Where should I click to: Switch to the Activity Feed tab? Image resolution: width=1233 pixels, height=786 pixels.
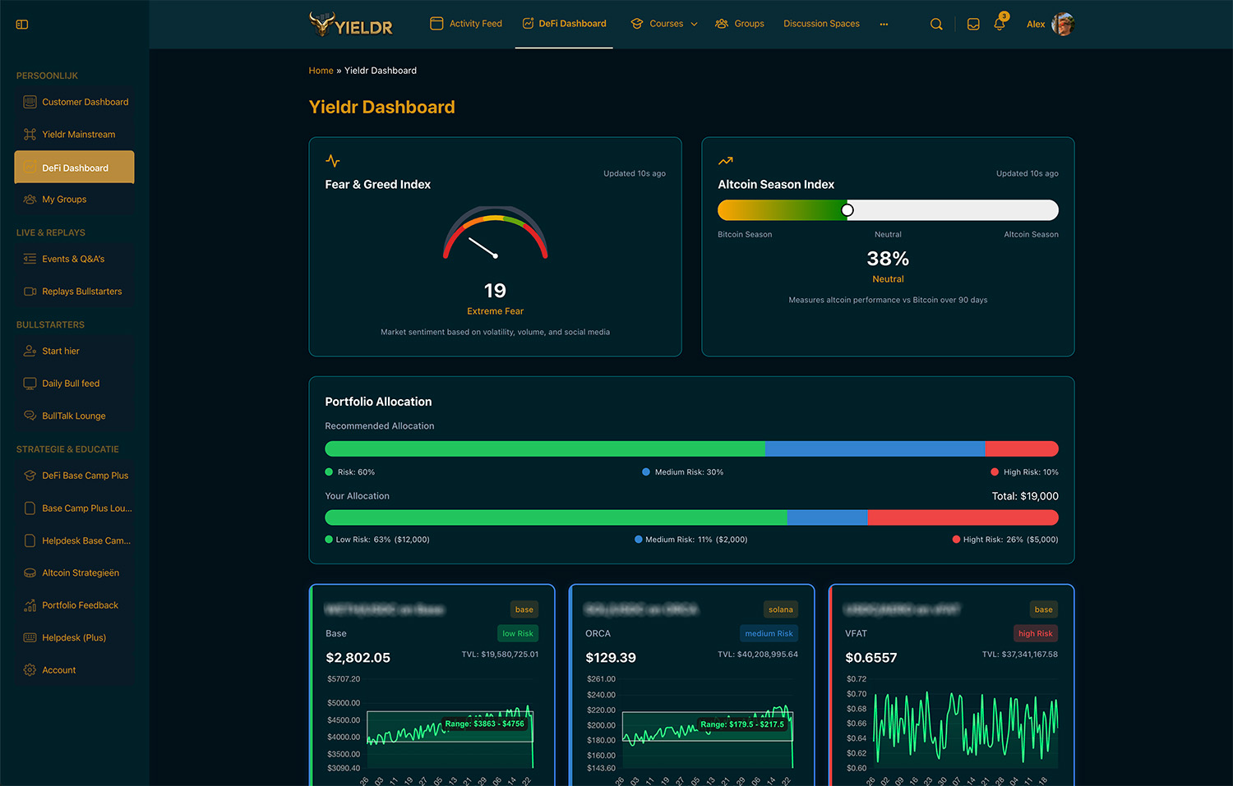pos(466,24)
